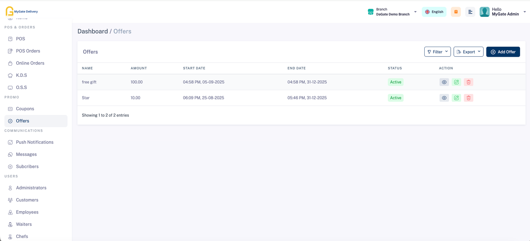The image size is (530, 241).
Task: View free gift offer with eye icon
Action: (444, 82)
